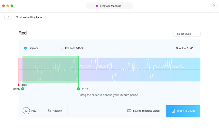Open the Select Music dropdown
Viewport: 219px width, 131px height.
[x=187, y=34]
